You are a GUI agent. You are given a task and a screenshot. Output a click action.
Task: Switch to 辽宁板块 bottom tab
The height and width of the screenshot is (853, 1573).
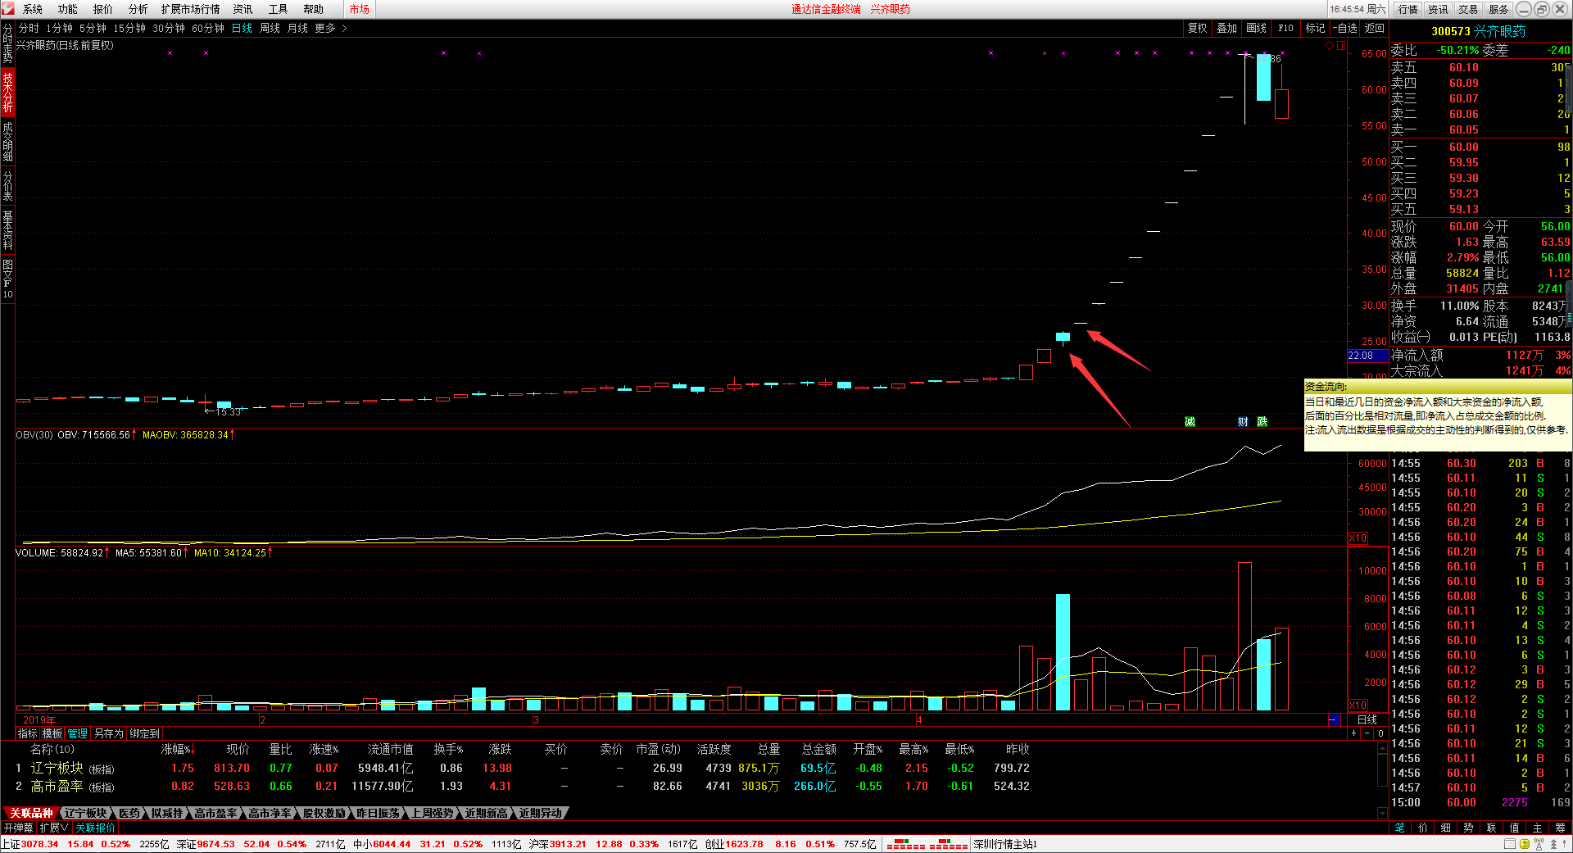click(85, 813)
